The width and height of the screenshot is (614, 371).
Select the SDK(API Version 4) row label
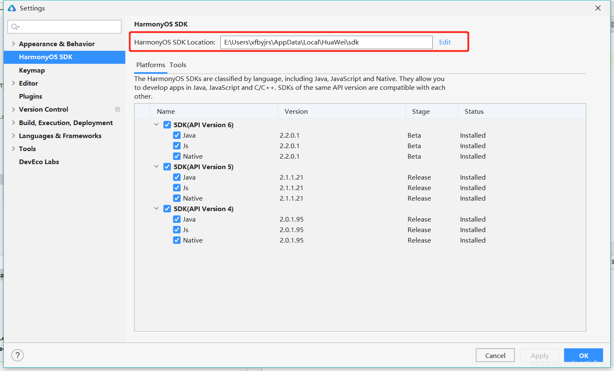tap(204, 209)
